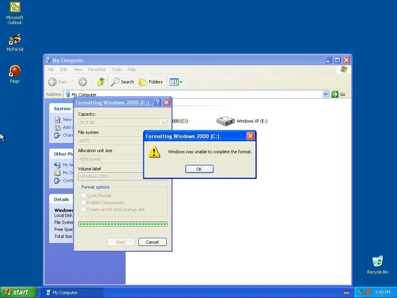The width and height of the screenshot is (397, 298).
Task: Click the Windows Start button
Action: coord(19,292)
